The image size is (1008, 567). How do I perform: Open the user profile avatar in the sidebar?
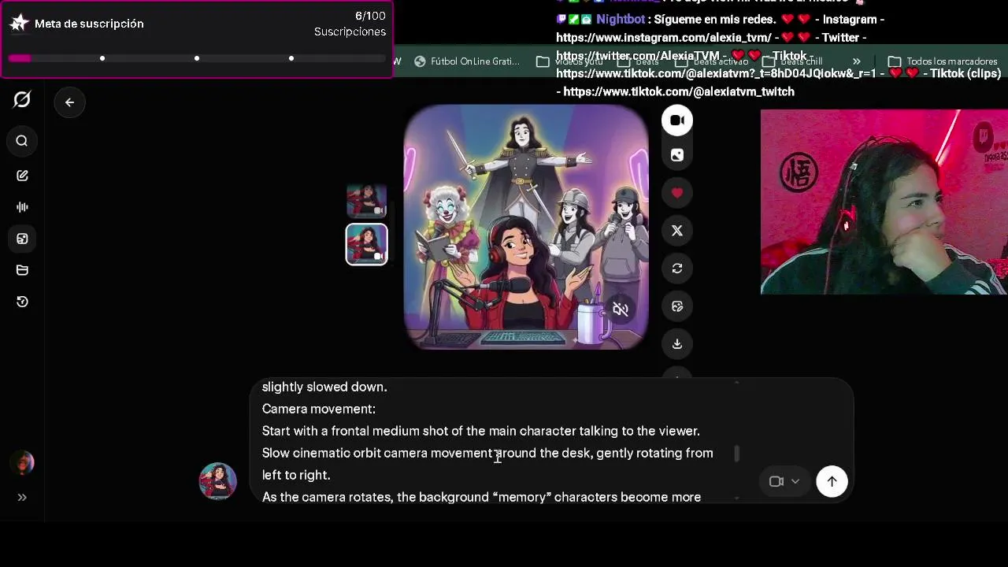click(x=24, y=462)
